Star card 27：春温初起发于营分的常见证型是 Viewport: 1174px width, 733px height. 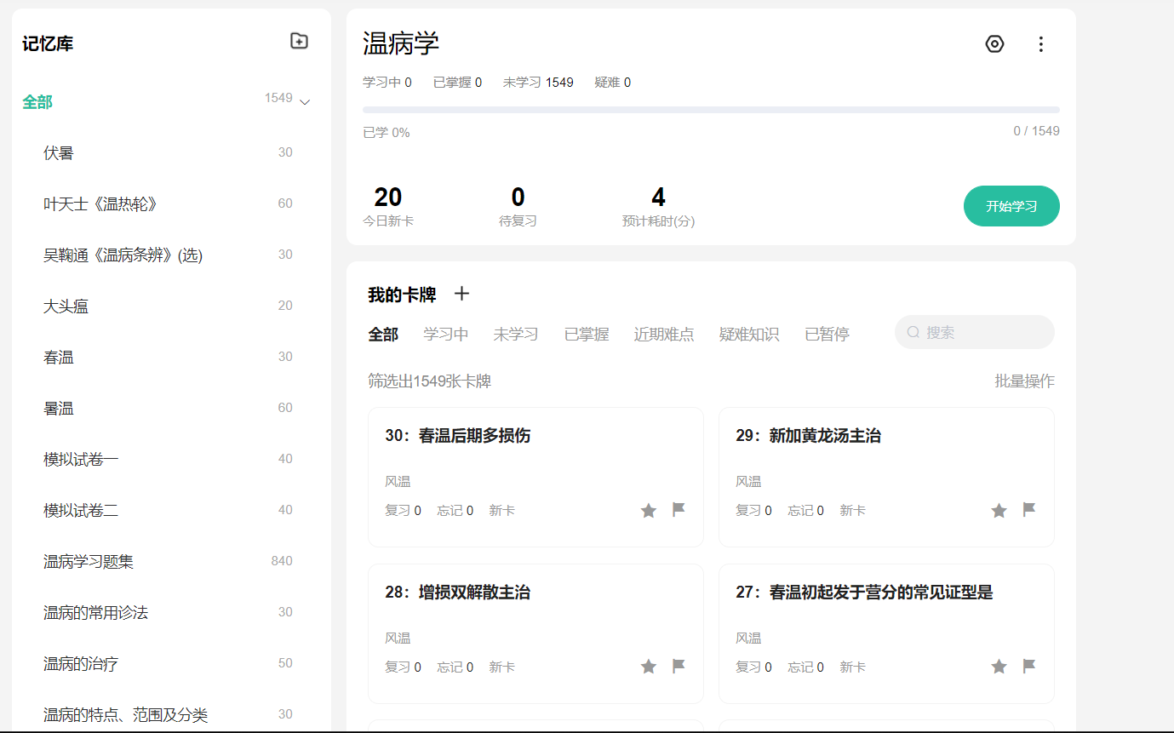(x=999, y=667)
